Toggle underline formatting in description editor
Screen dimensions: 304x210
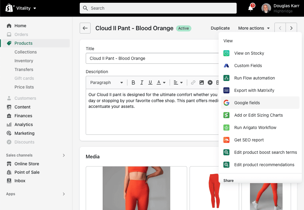click(150, 82)
